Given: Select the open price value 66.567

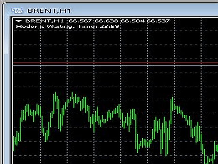Looking at the screenshot, I should pos(80,21).
